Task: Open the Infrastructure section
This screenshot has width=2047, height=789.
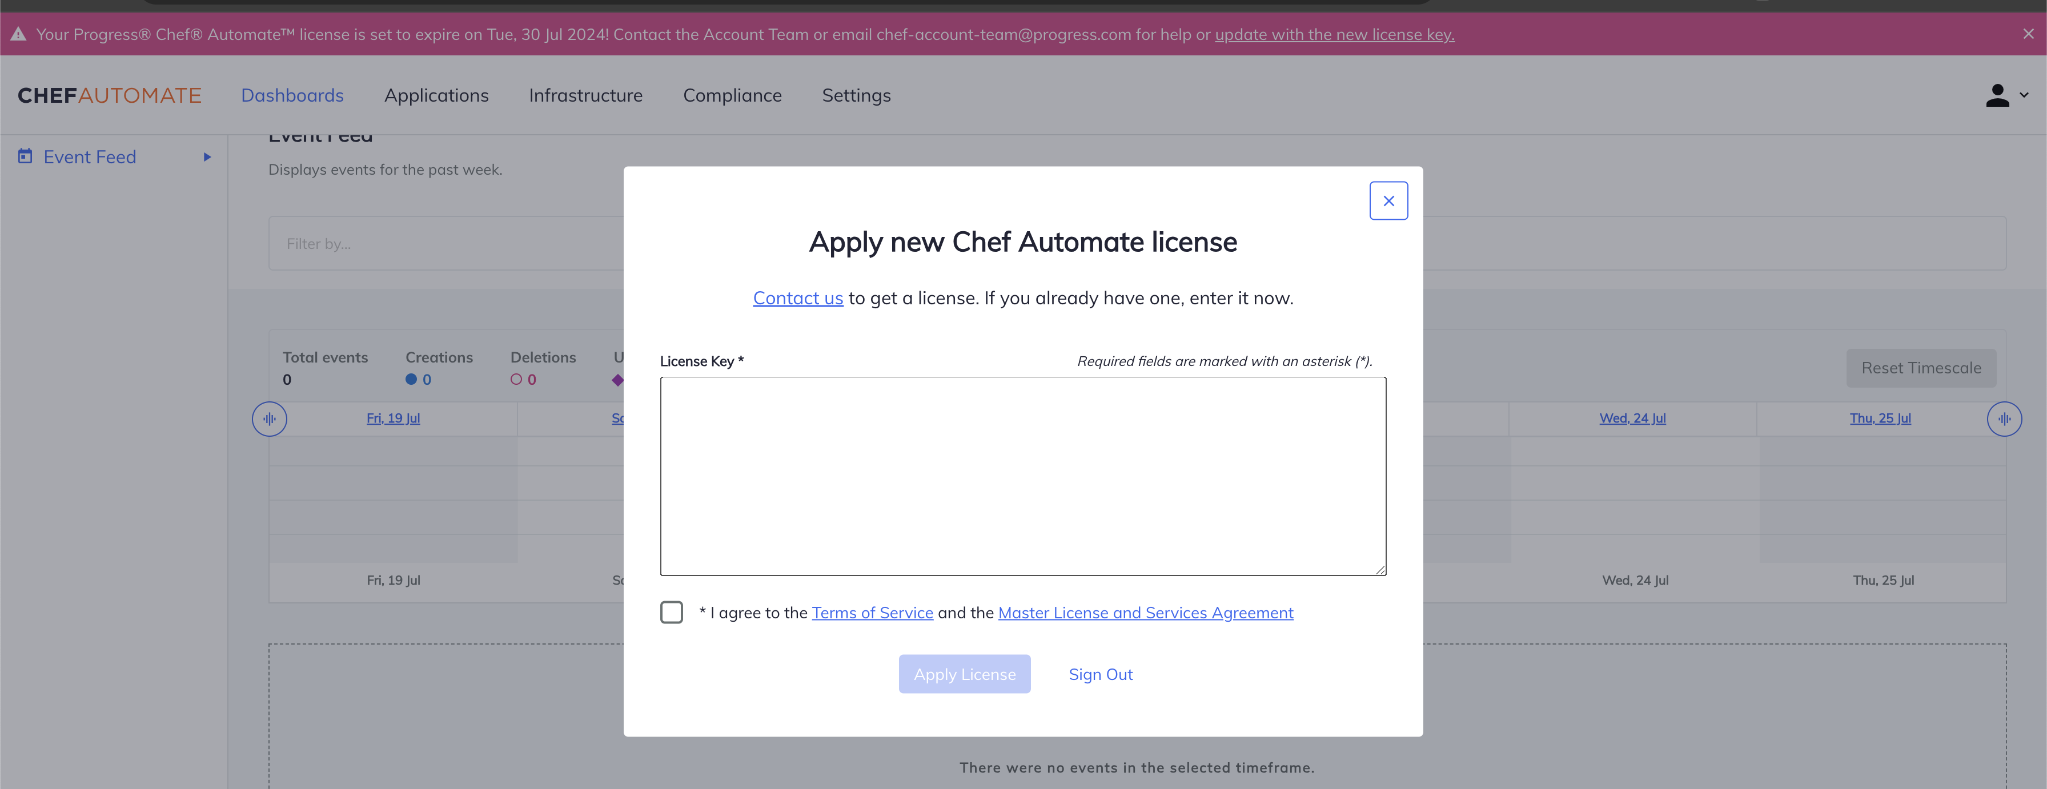Action: point(585,95)
